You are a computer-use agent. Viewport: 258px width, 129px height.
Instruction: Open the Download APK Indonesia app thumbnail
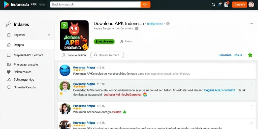click(74, 35)
